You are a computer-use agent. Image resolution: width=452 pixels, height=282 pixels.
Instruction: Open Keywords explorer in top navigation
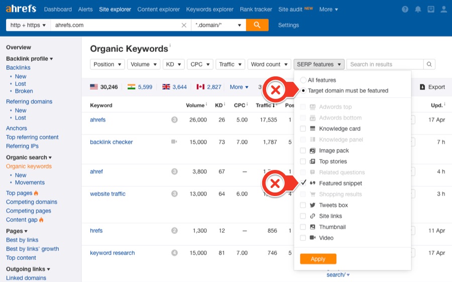click(x=210, y=9)
